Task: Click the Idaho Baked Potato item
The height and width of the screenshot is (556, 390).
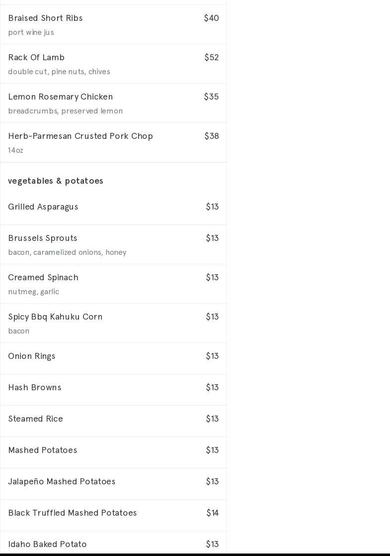Action: coord(48,544)
